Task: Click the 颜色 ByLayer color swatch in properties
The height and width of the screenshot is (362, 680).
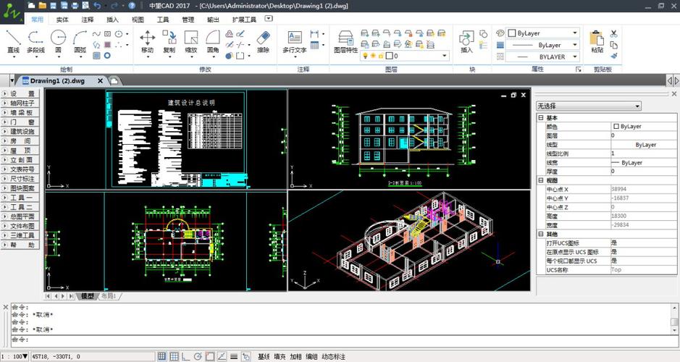Action: [616, 126]
